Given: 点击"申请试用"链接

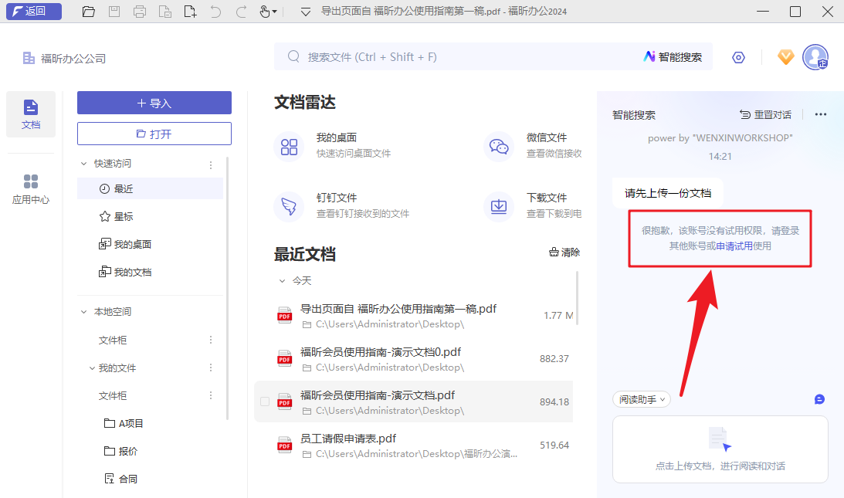Looking at the screenshot, I should coord(736,246).
